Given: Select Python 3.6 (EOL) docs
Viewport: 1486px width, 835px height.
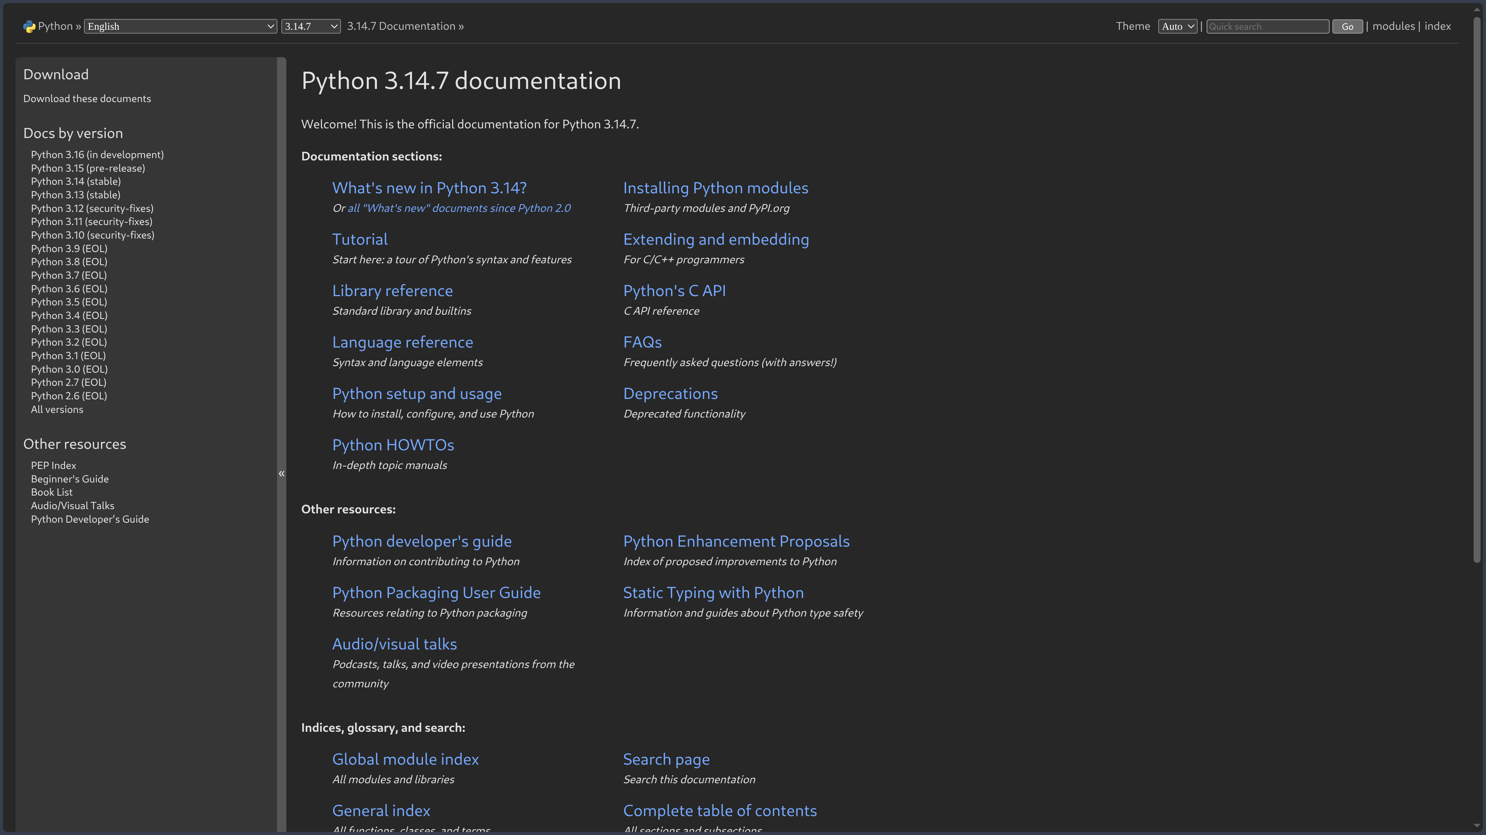Looking at the screenshot, I should click(69, 289).
